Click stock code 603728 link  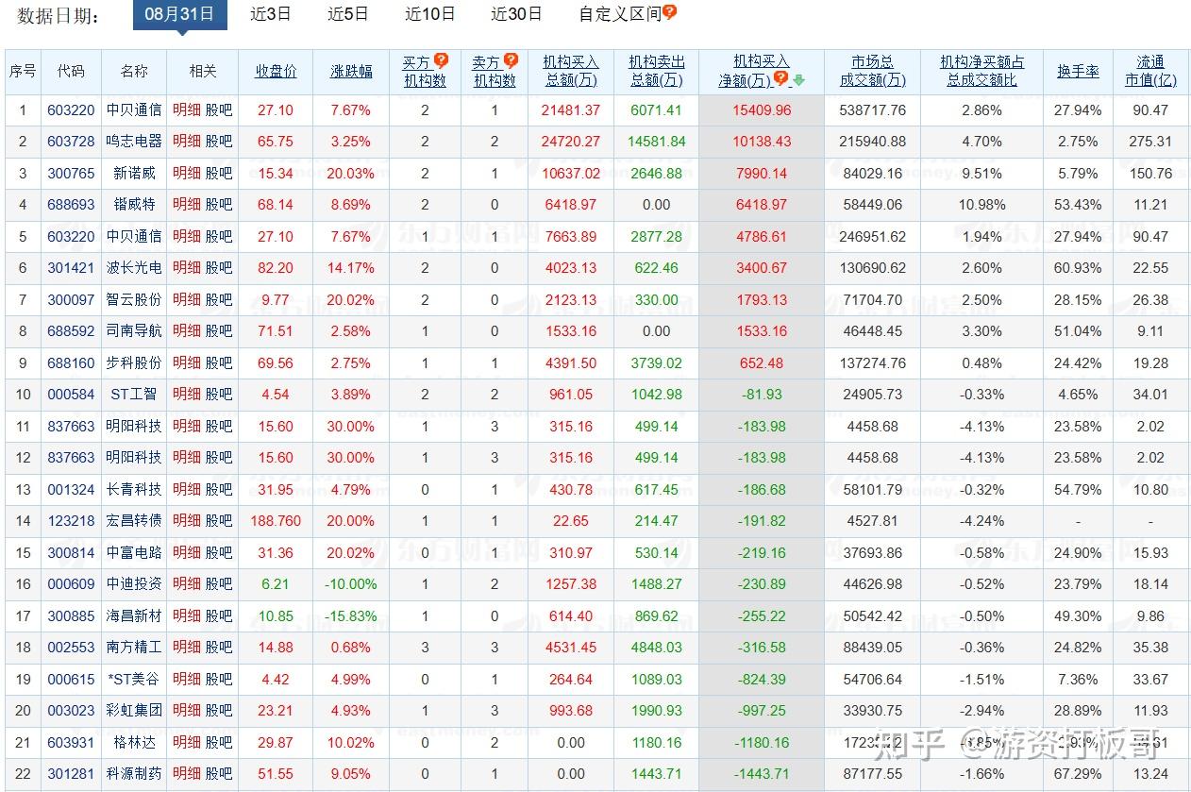[71, 142]
